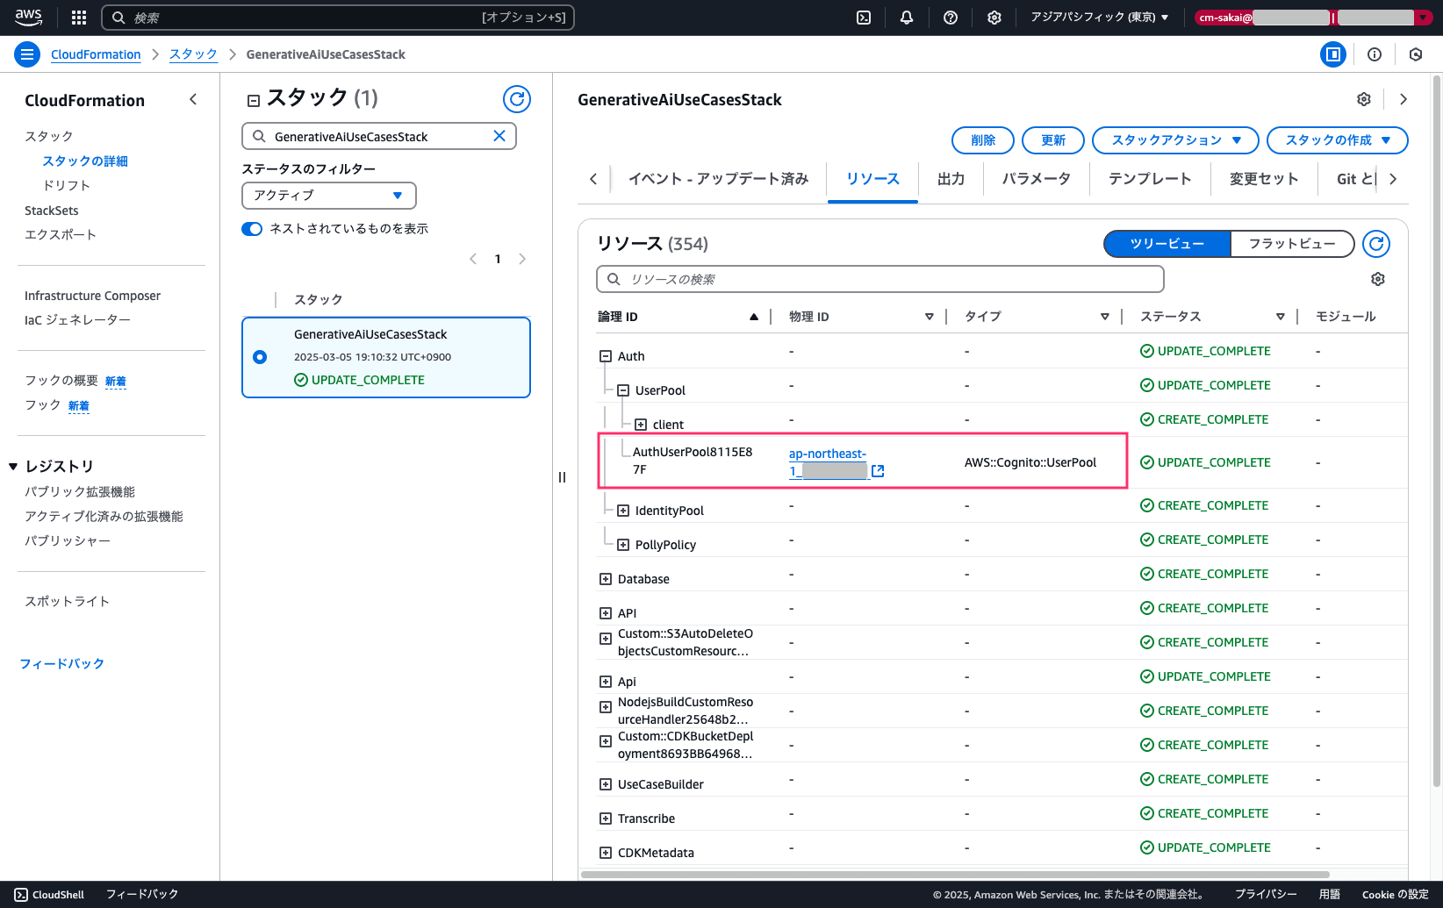Open StackSets in side navigation
Screen dimensions: 1443x908
pyautogui.click(x=51, y=211)
